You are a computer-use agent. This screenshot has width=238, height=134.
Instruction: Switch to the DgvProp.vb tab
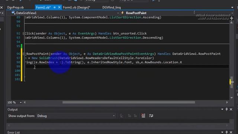tap(16, 7)
